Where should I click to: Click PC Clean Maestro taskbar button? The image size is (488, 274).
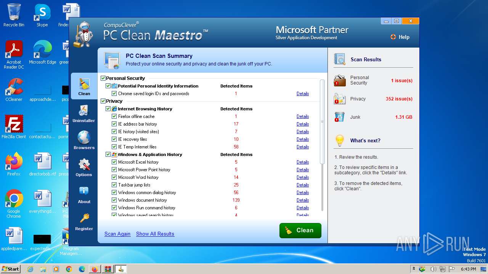tap(121, 269)
